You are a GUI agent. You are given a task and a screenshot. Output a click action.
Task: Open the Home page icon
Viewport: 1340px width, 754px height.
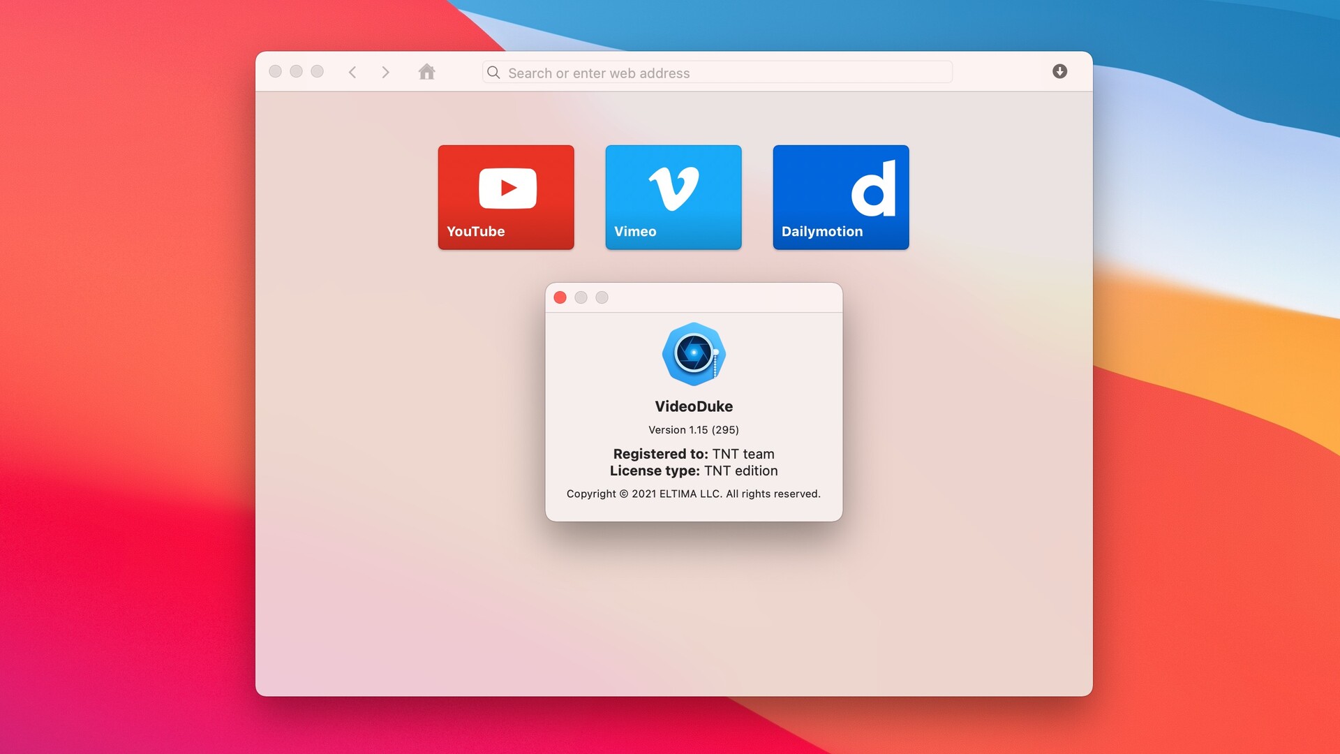pyautogui.click(x=426, y=71)
